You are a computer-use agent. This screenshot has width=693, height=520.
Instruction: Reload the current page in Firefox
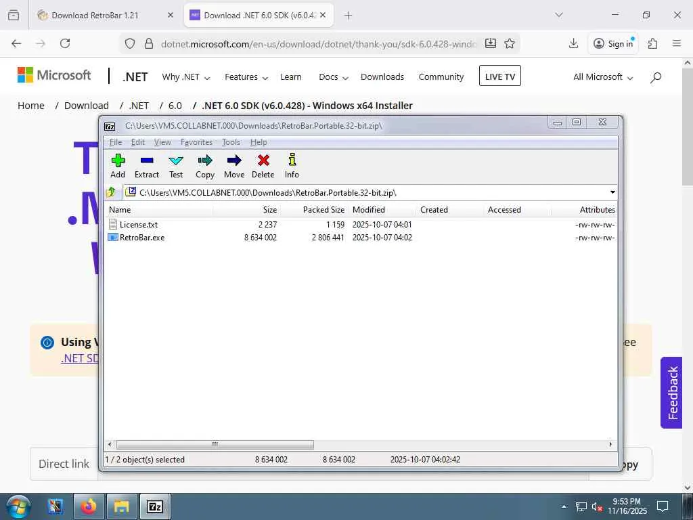[x=65, y=43]
